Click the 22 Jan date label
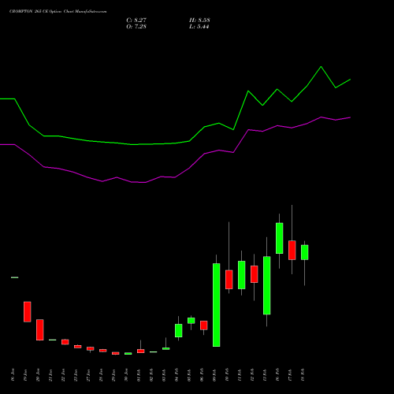This screenshot has width=394, height=394. click(x=64, y=375)
